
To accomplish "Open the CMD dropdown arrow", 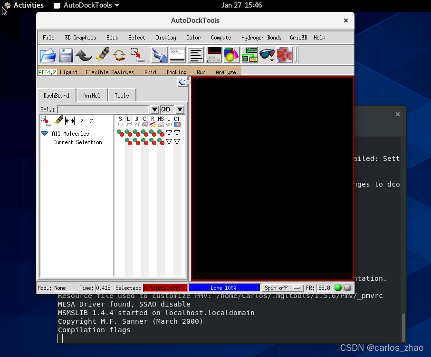I will click(x=180, y=109).
